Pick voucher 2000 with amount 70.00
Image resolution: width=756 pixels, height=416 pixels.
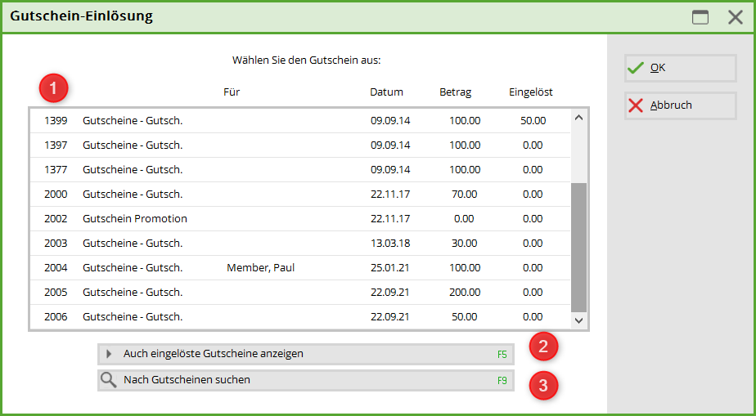[x=295, y=195]
